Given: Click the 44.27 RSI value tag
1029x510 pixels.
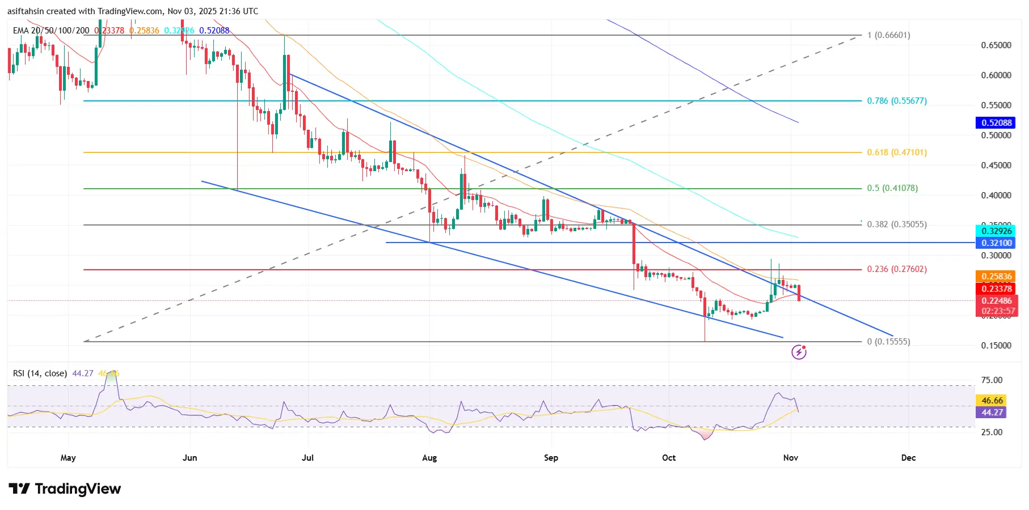Looking at the screenshot, I should coord(992,413).
